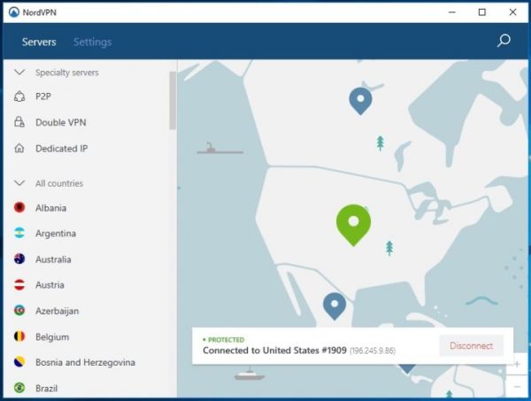
Task: Click the blue Mexico map pin
Action: click(335, 306)
